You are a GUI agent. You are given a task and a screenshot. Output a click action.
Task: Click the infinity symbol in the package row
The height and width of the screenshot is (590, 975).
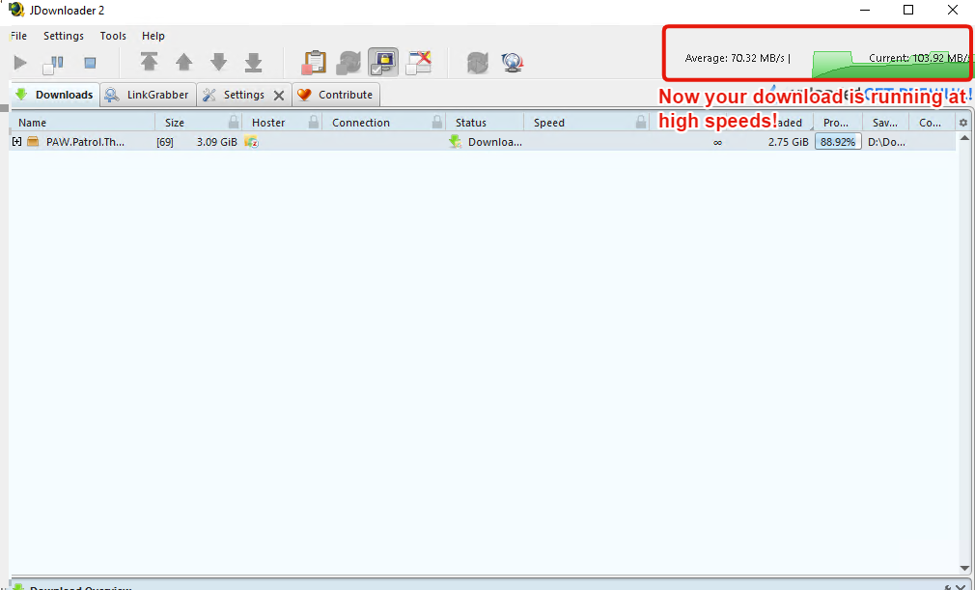click(x=717, y=142)
